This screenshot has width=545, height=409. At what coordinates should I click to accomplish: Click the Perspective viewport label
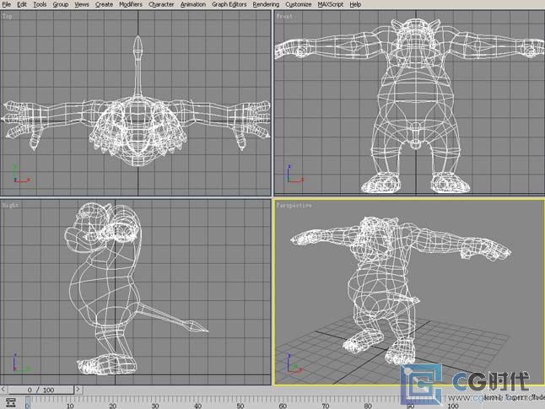click(294, 205)
